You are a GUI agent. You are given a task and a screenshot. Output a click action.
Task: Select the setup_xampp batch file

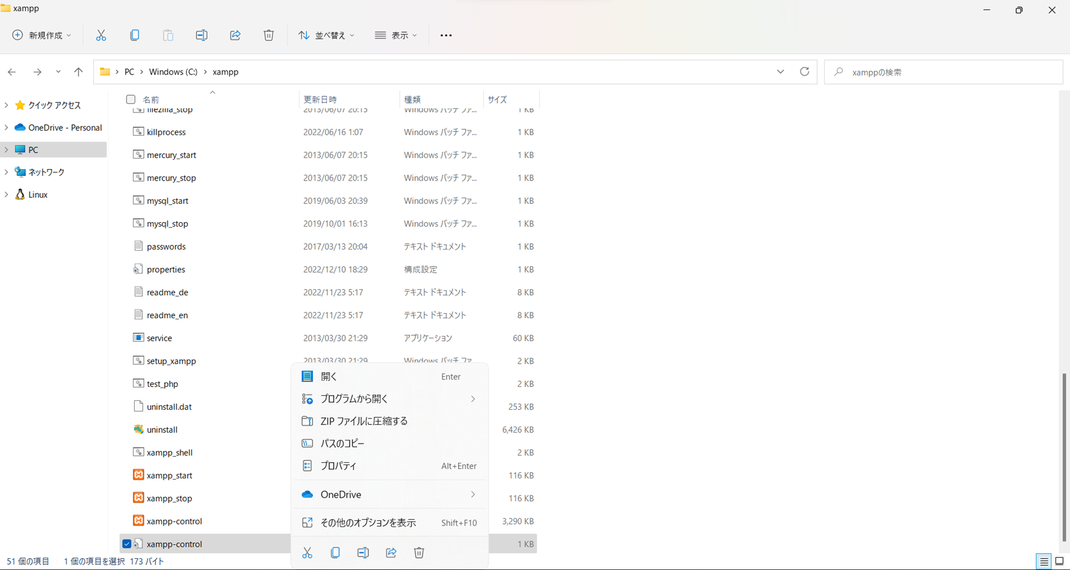[171, 361]
